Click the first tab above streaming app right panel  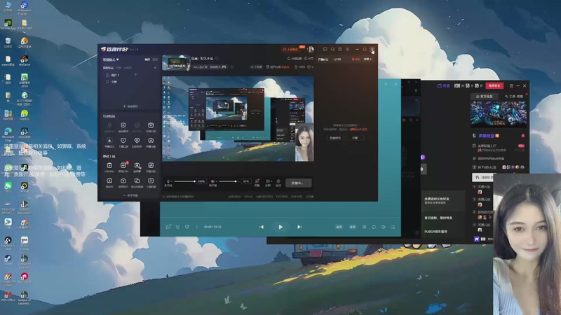point(323,59)
